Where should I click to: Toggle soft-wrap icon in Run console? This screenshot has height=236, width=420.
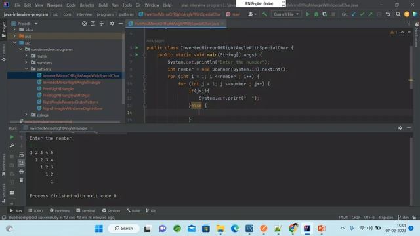pos(22,155)
